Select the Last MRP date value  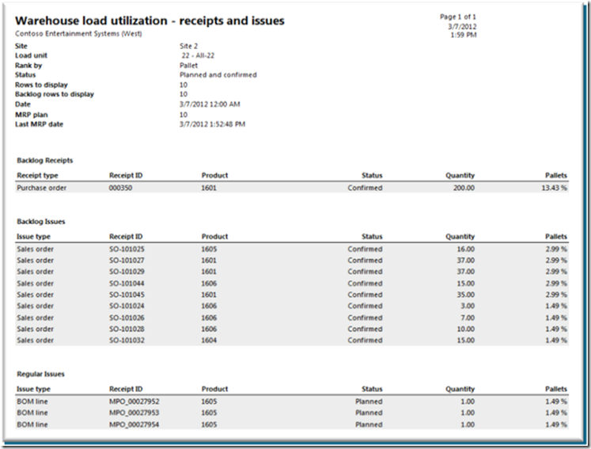pyautogui.click(x=213, y=124)
